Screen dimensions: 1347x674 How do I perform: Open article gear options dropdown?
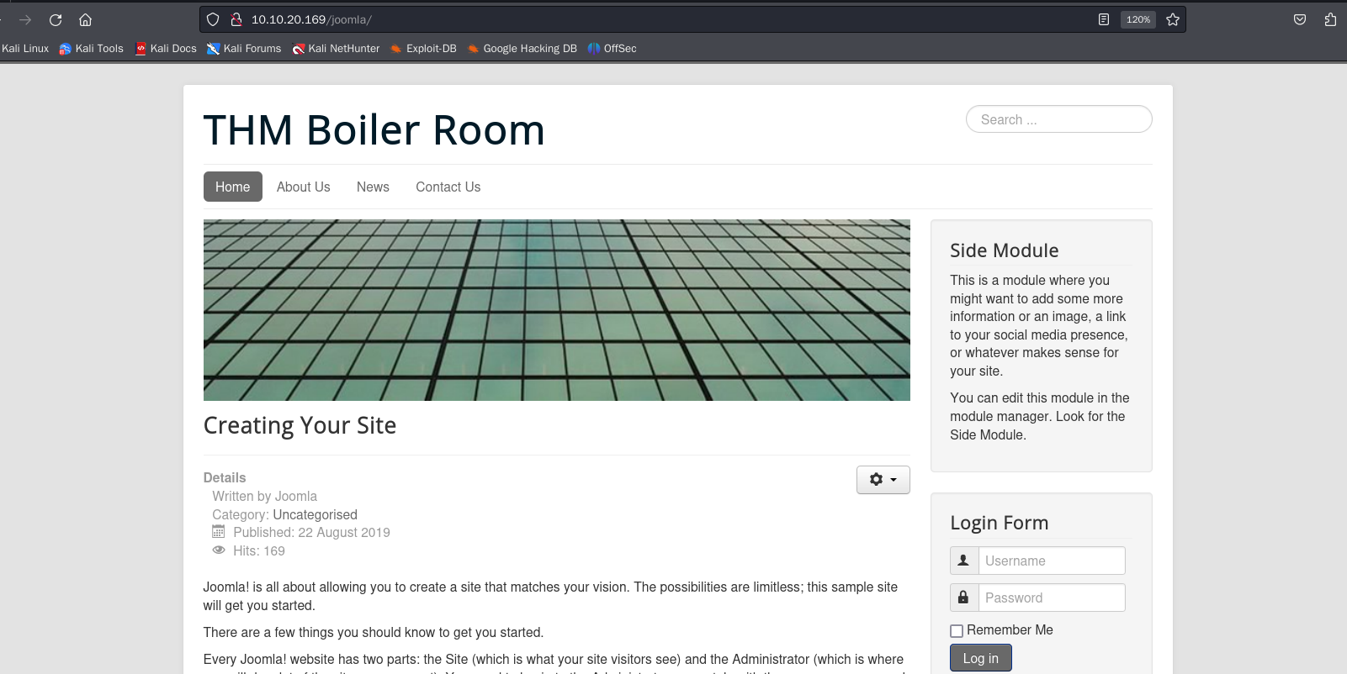[883, 480]
